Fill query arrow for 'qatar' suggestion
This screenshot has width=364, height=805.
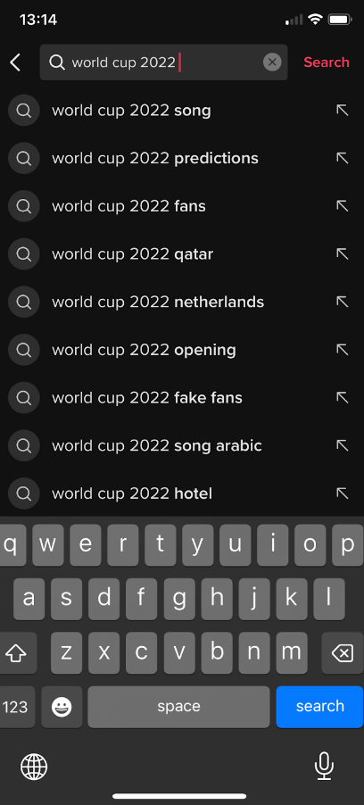[x=342, y=253]
